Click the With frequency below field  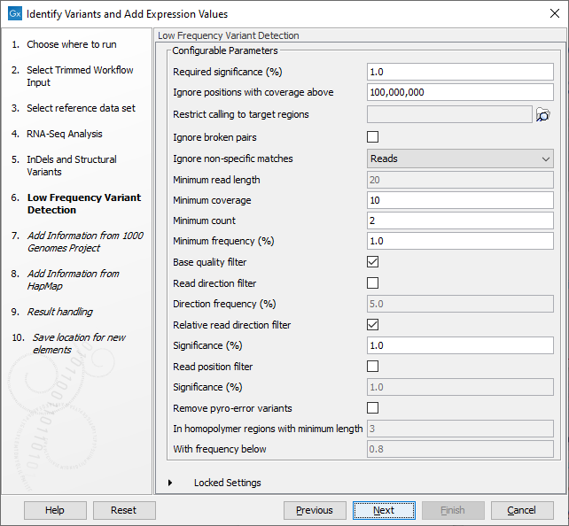tap(460, 449)
